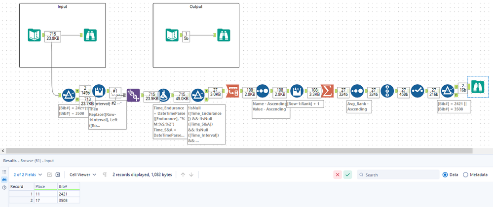Click the Avg_Rank - Ascending annotation
Screen dimensions: 493x207
click(359, 106)
